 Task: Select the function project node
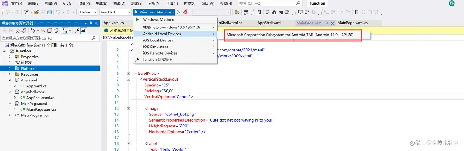click(23, 51)
